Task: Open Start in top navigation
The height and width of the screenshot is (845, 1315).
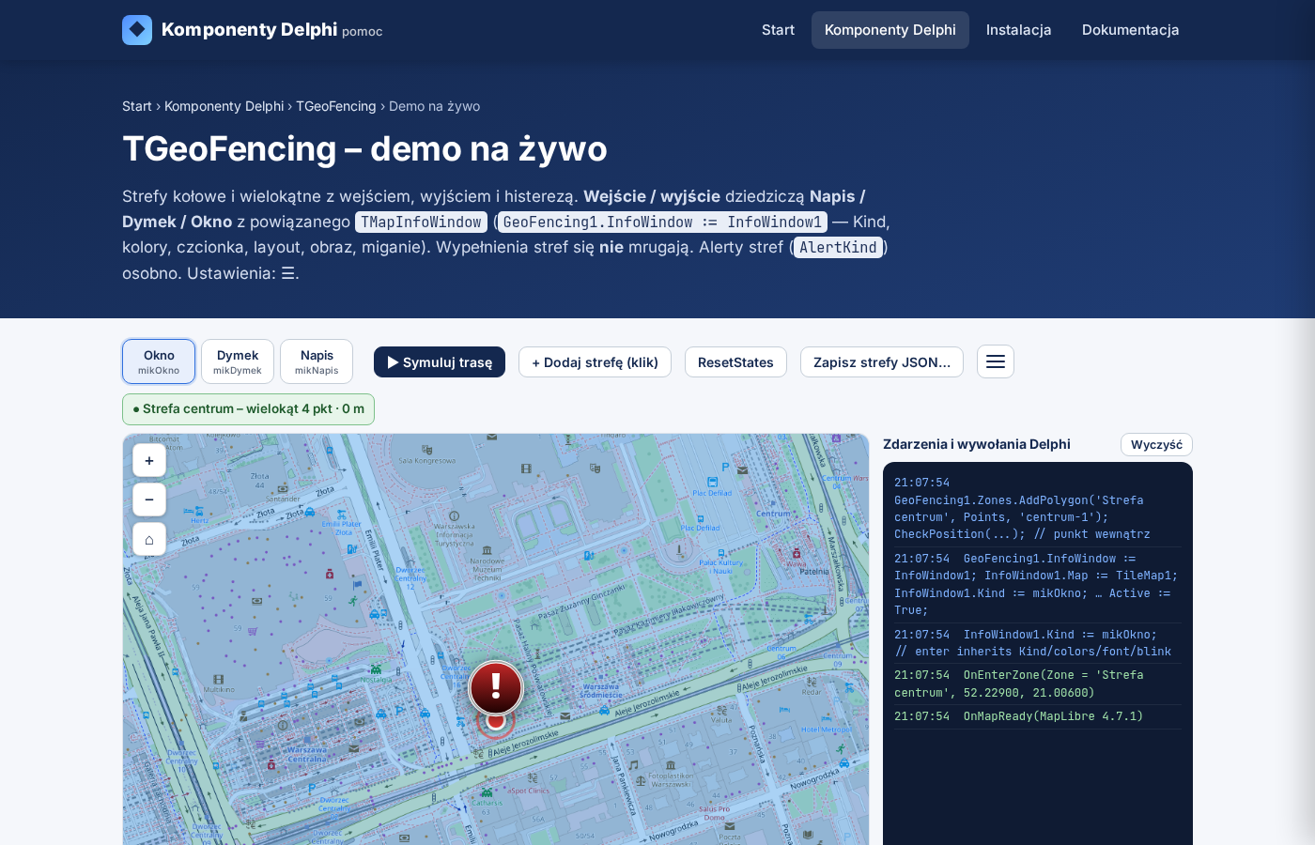Action: (778, 30)
